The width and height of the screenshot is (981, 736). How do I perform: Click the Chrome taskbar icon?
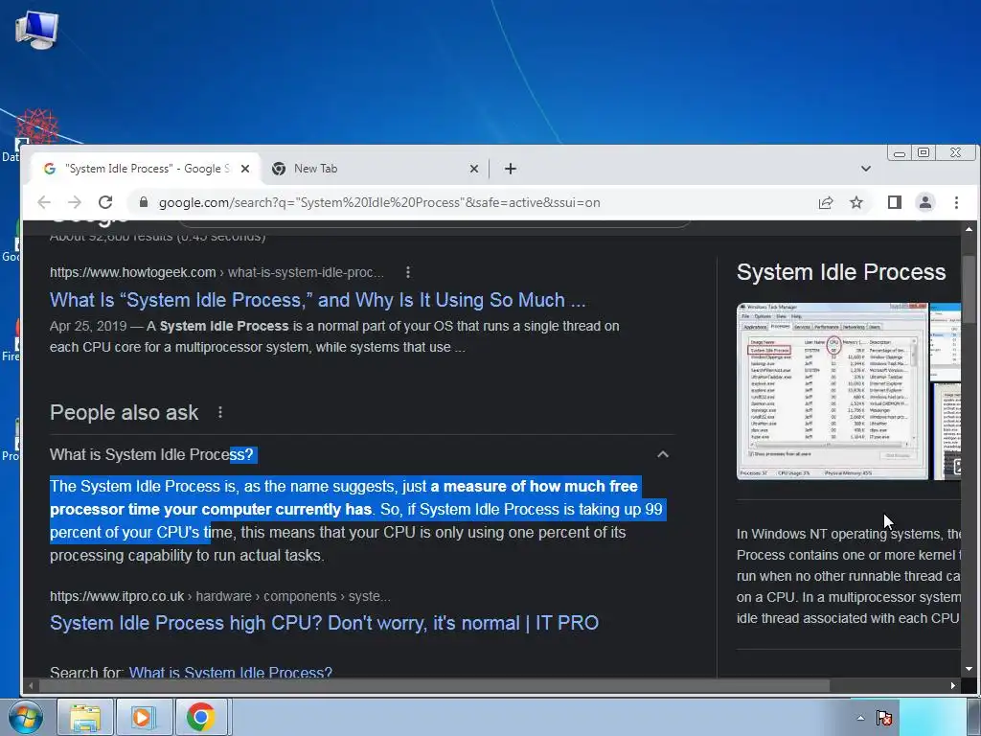click(x=201, y=717)
